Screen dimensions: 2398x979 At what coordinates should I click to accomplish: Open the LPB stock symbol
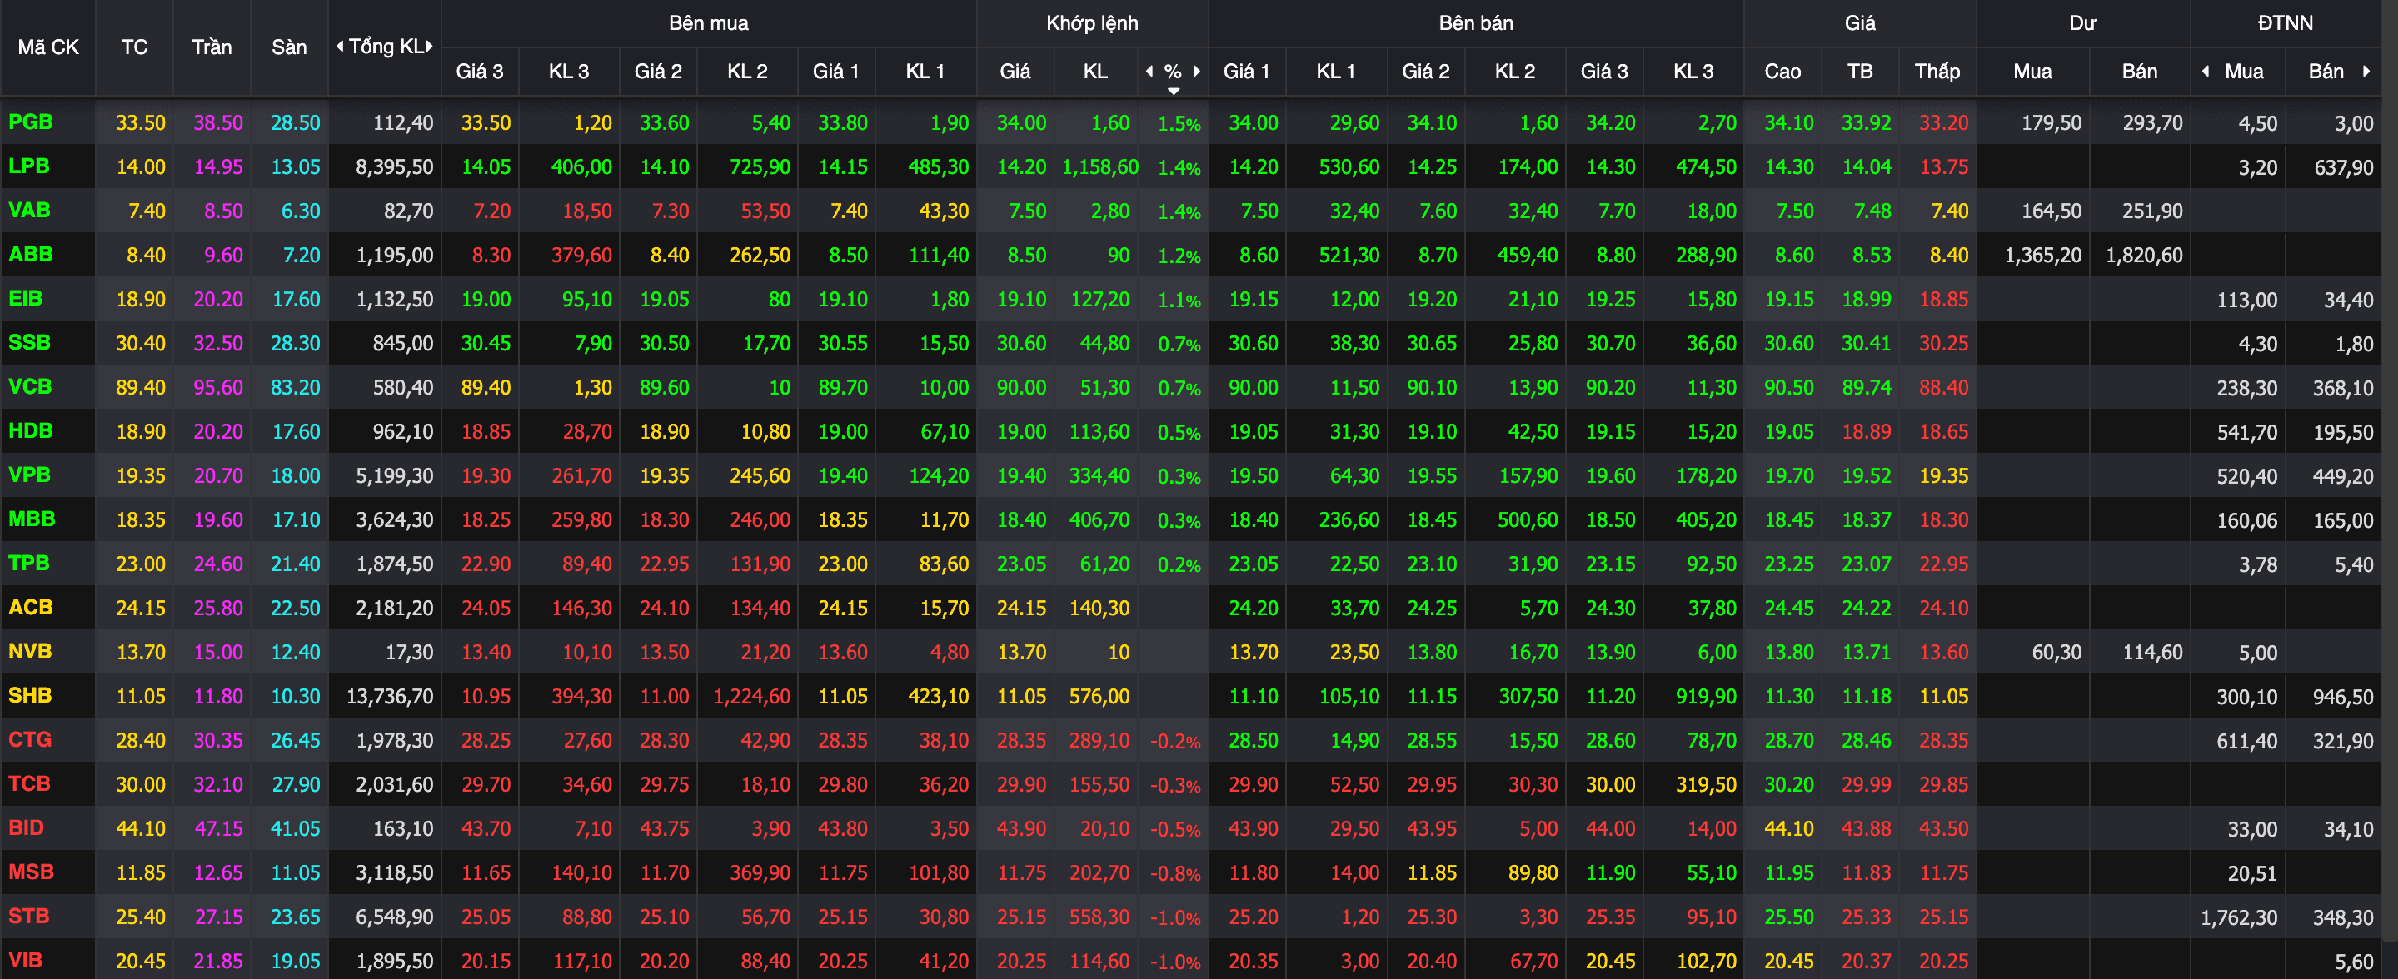point(29,166)
